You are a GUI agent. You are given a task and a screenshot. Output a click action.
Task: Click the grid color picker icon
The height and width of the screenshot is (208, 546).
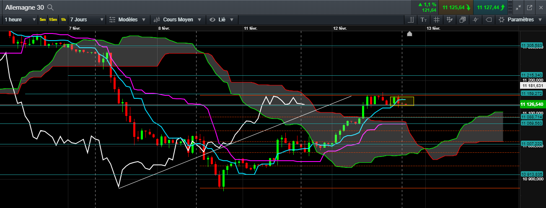tap(450, 20)
